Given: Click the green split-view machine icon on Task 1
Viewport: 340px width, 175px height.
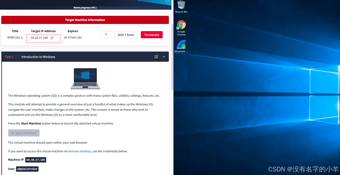Looking at the screenshot, I should [x=156, y=57].
